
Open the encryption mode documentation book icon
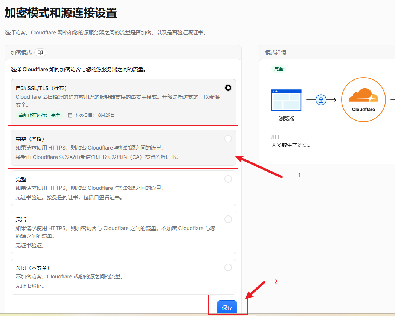tap(40, 52)
